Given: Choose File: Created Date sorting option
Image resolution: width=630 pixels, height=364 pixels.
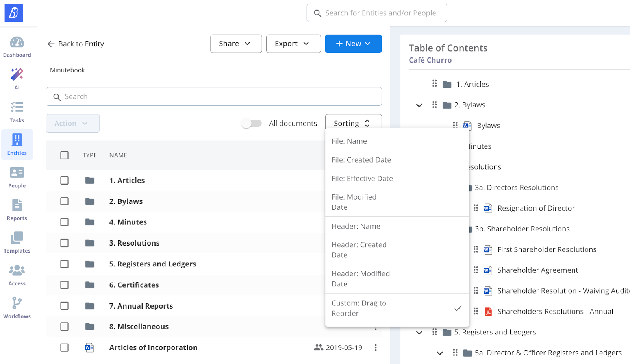Looking at the screenshot, I should click(x=361, y=160).
